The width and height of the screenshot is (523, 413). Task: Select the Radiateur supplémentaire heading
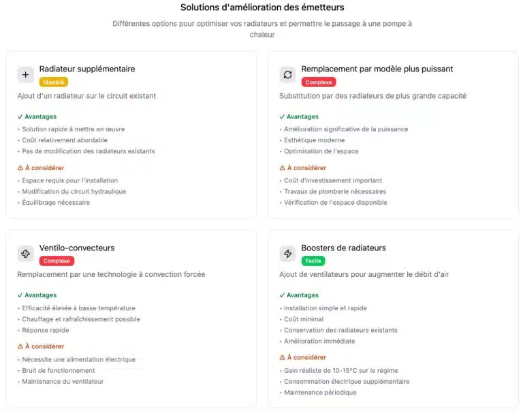pyautogui.click(x=87, y=69)
